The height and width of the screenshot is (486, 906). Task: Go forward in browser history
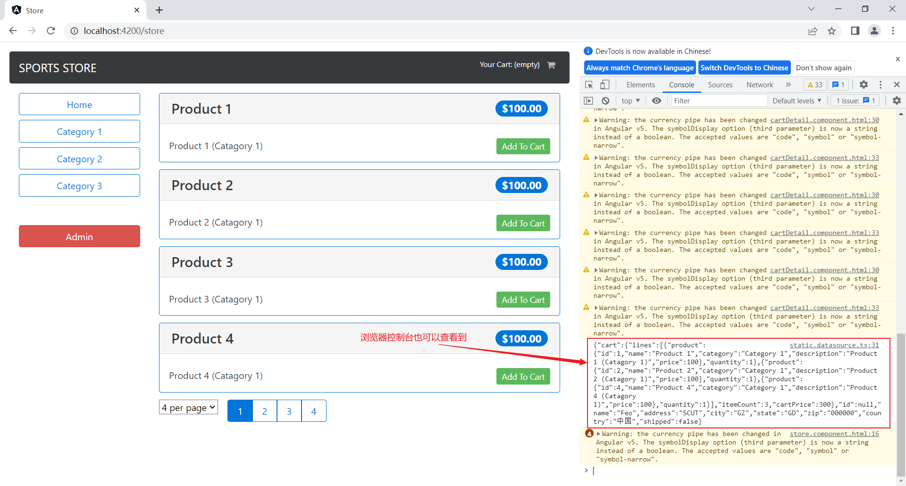pyautogui.click(x=32, y=31)
